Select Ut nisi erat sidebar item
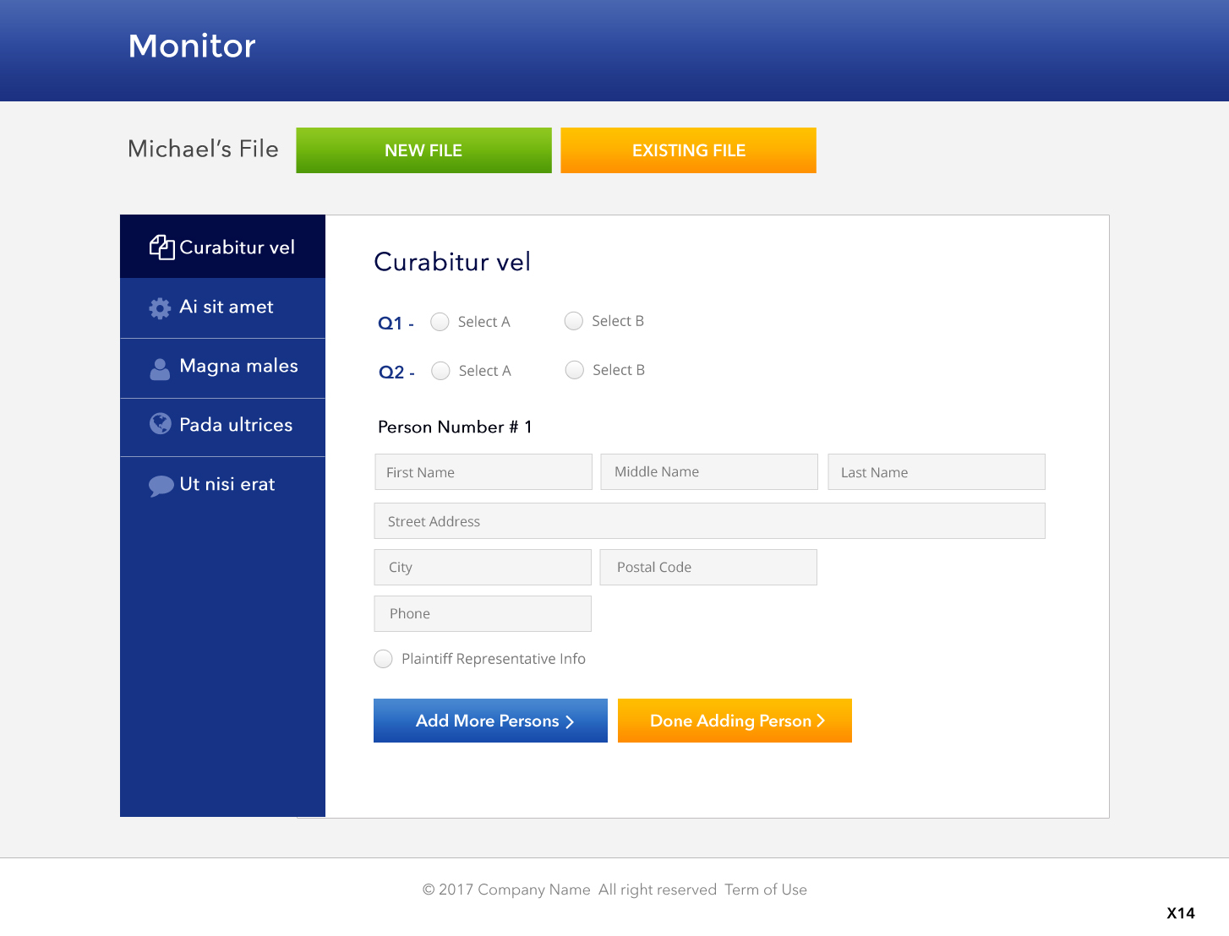This screenshot has height=936, width=1229. point(222,485)
